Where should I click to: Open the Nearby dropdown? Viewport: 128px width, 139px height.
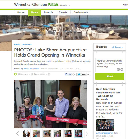pos(65,5)
